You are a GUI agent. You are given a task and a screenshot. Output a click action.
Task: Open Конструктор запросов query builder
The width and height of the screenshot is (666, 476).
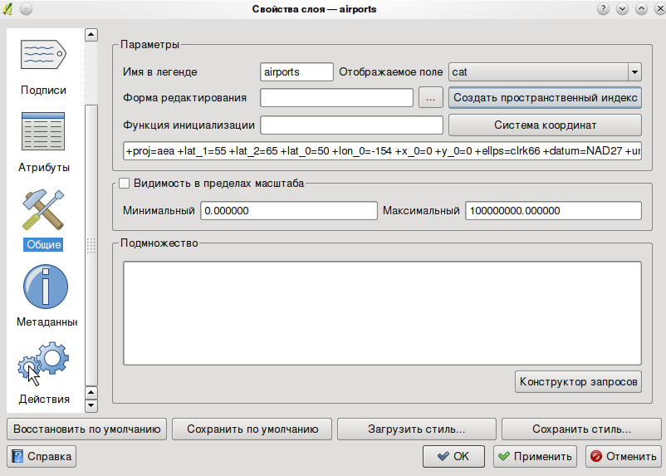pyautogui.click(x=578, y=382)
